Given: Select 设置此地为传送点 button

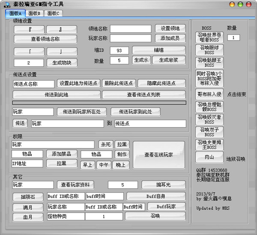Looking at the screenshot, I should pos(78,83).
